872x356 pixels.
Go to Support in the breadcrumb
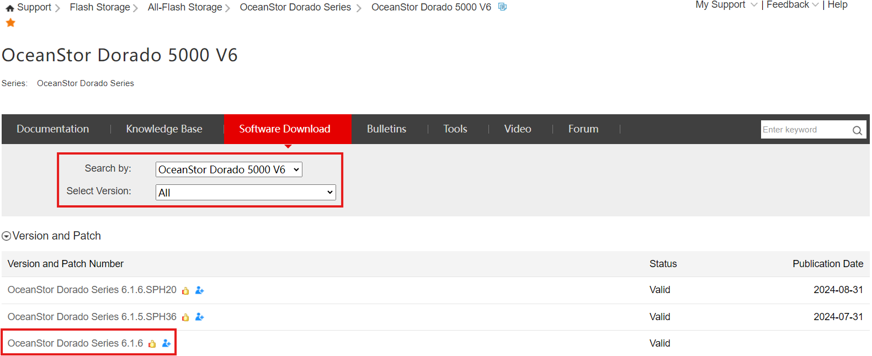click(34, 7)
